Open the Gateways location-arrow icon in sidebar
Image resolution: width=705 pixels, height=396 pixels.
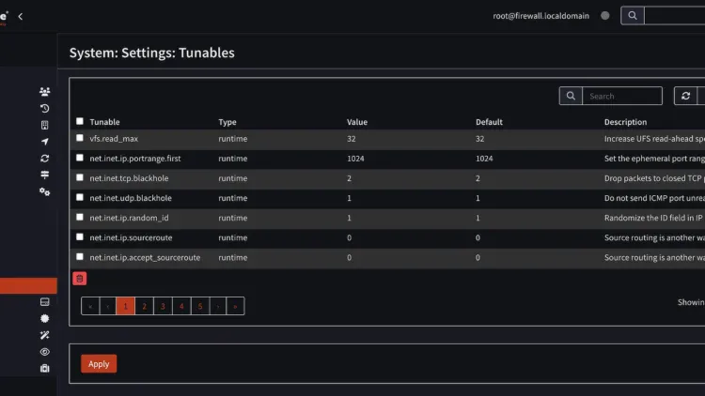point(44,142)
